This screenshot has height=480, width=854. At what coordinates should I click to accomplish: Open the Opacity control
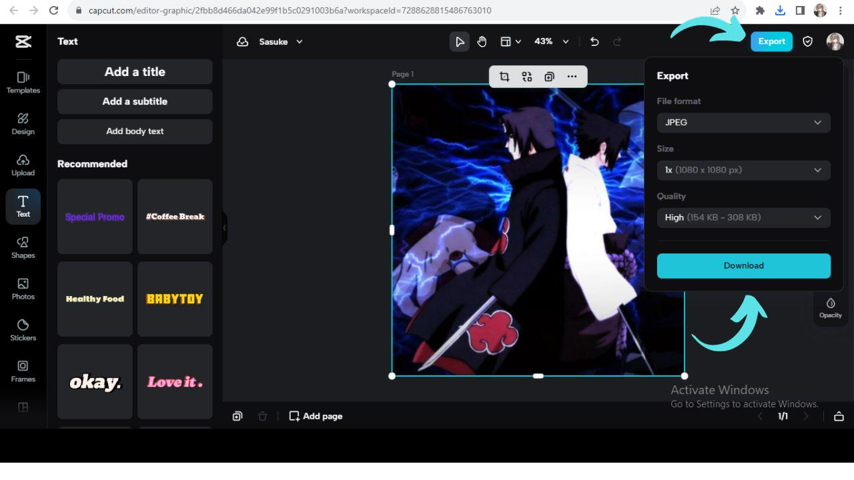click(831, 308)
